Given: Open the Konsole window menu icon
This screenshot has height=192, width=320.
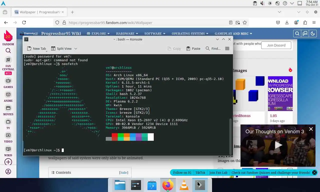Looking at the screenshot, I should coord(26,39).
